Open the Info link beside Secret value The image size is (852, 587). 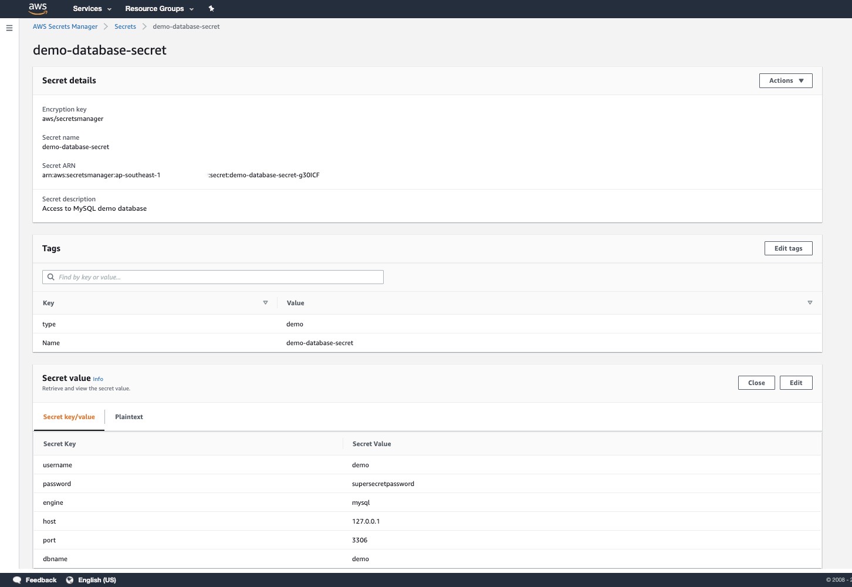(98, 379)
